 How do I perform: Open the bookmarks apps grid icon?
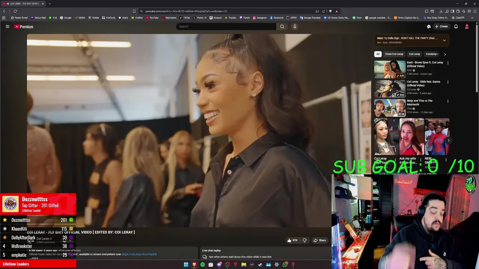pos(4,18)
